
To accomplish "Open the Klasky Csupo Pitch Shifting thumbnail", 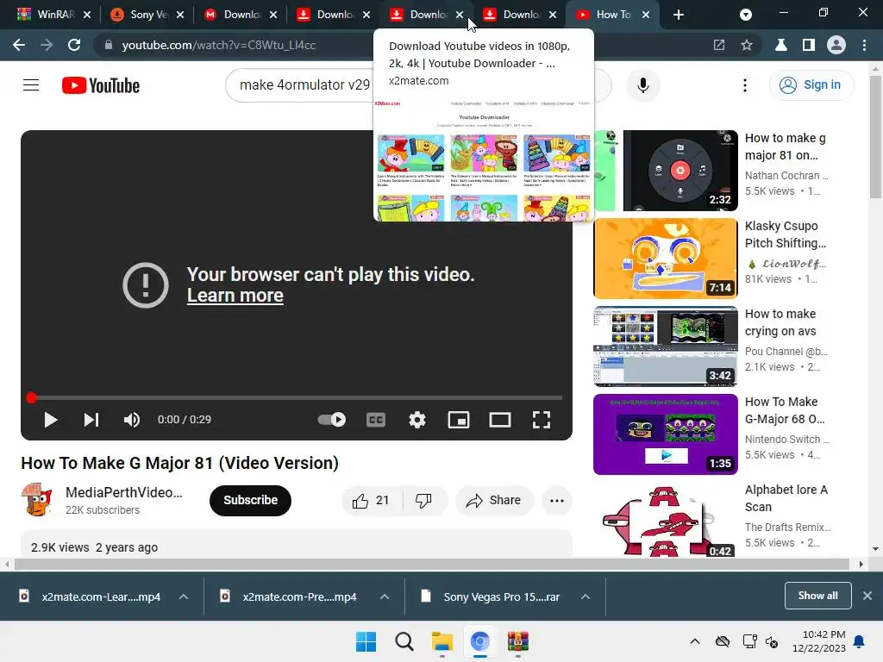I will pyautogui.click(x=666, y=259).
